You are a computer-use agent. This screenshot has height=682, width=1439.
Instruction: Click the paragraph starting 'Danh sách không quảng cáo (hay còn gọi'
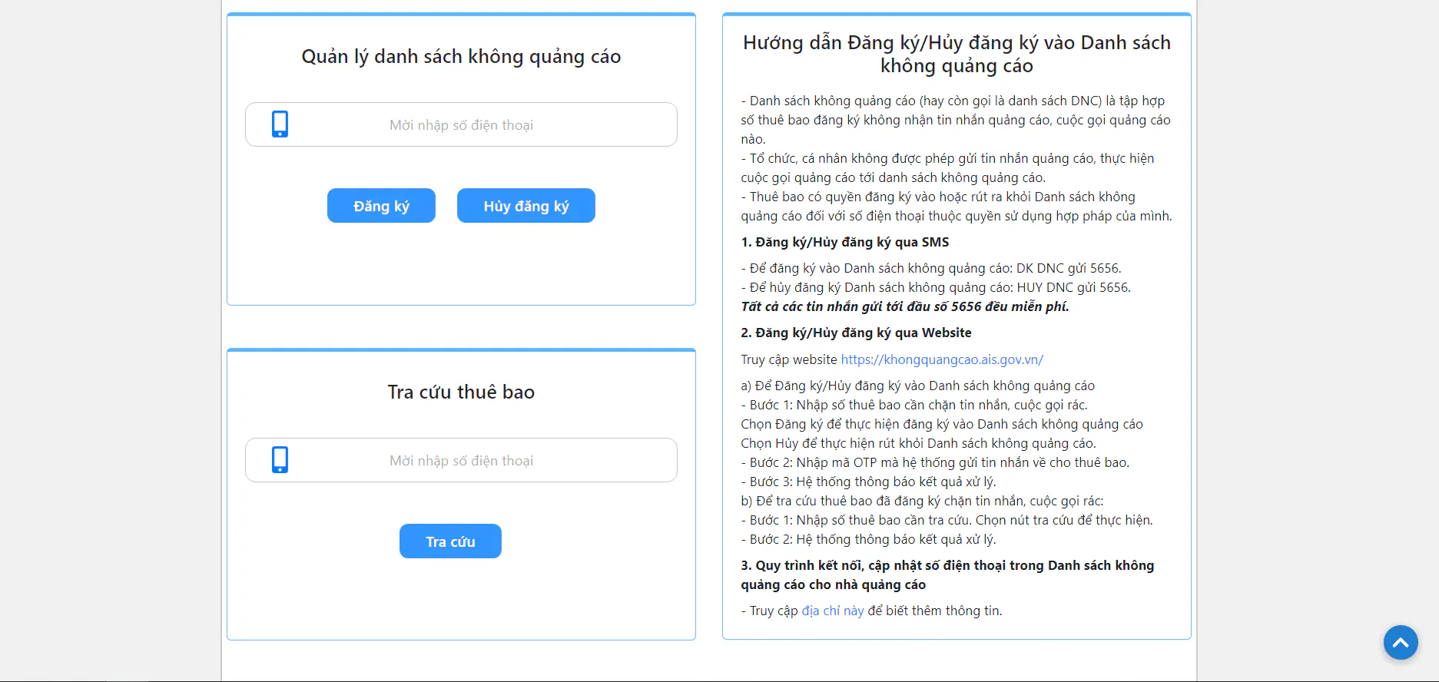click(x=956, y=120)
